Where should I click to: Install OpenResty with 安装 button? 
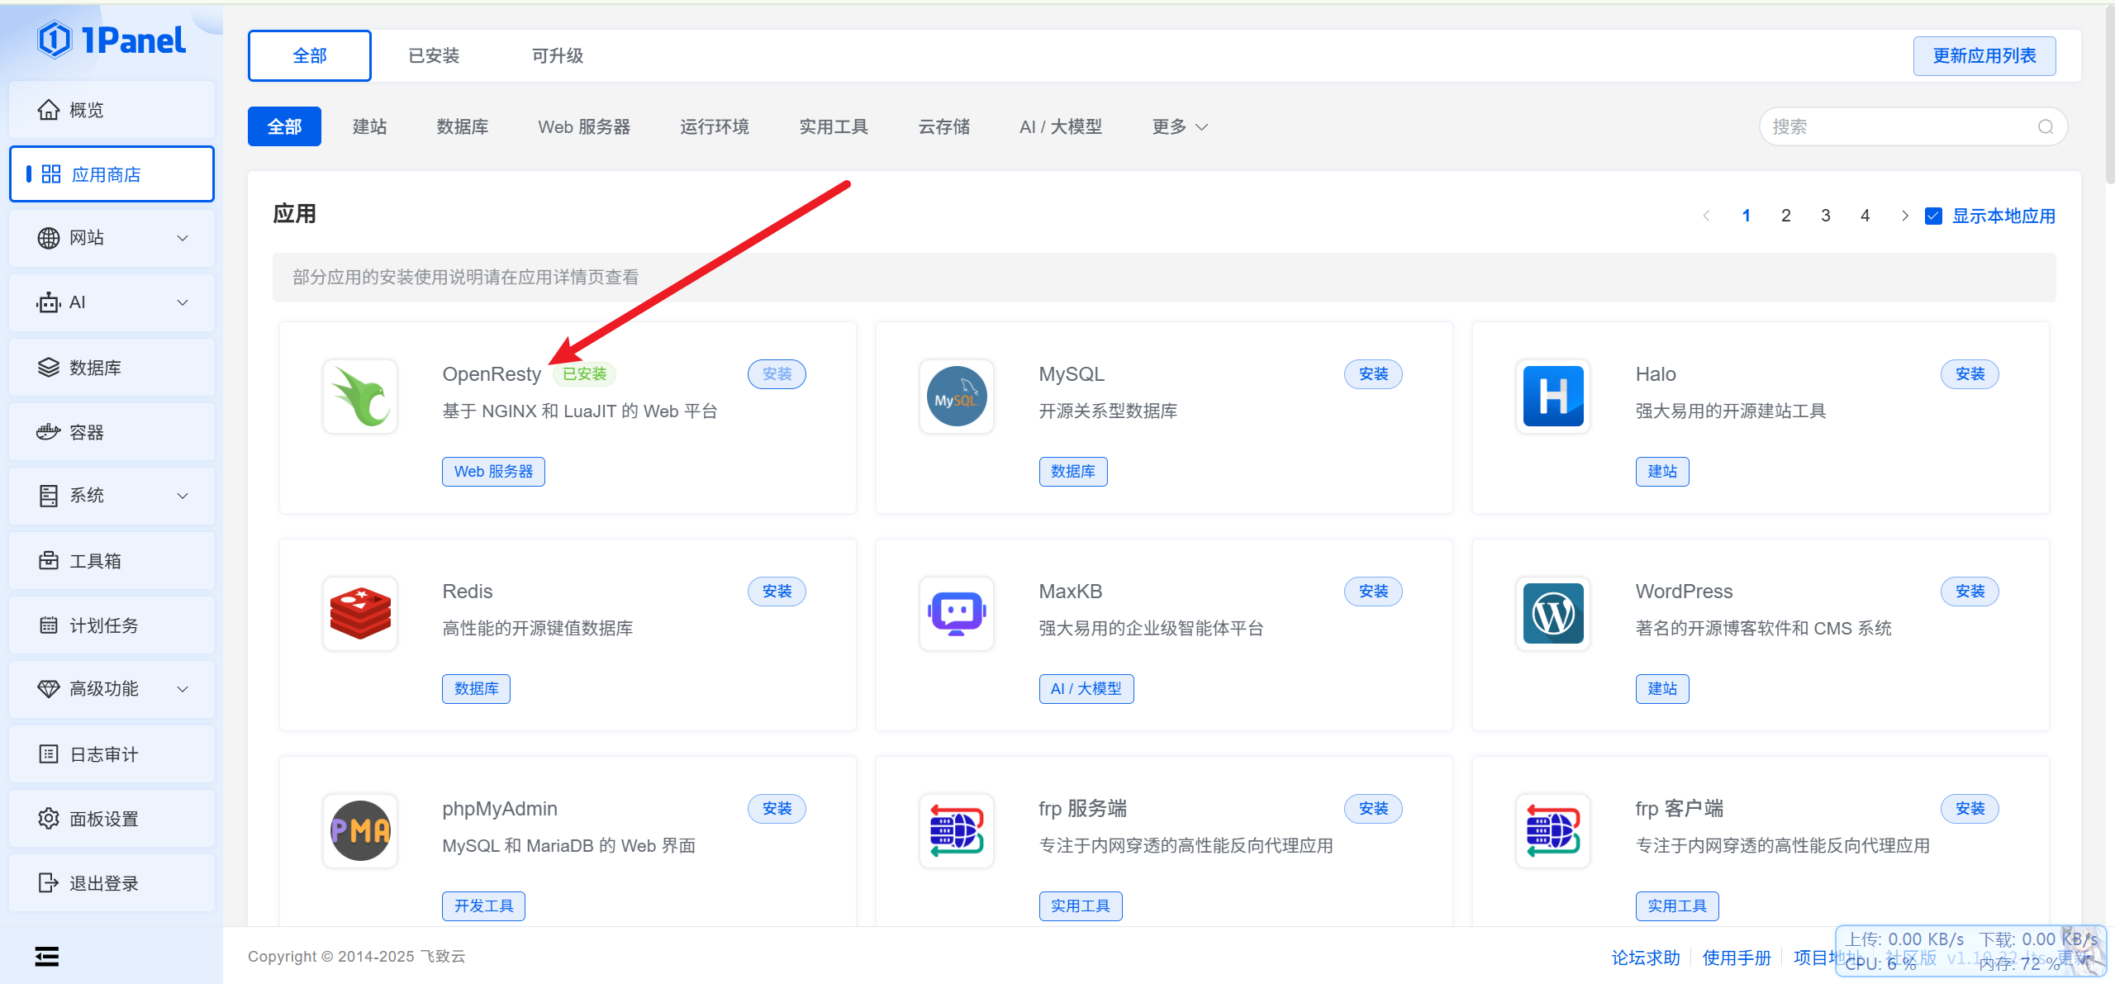click(x=777, y=374)
